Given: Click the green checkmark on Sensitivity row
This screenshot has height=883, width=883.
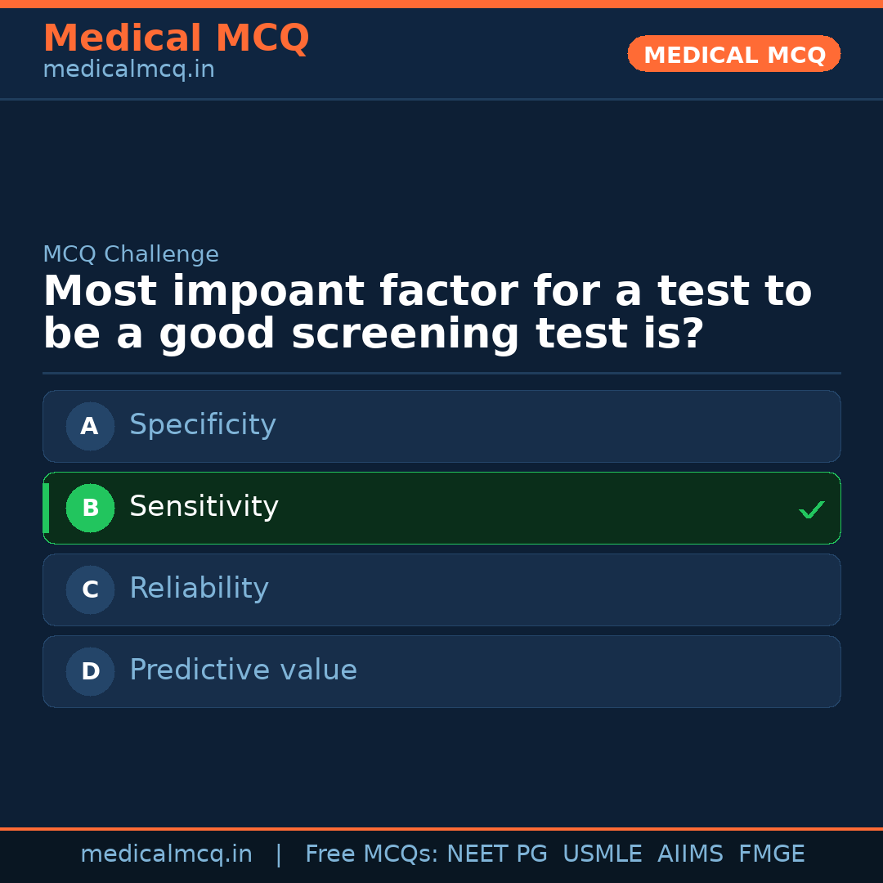Looking at the screenshot, I should [x=811, y=509].
